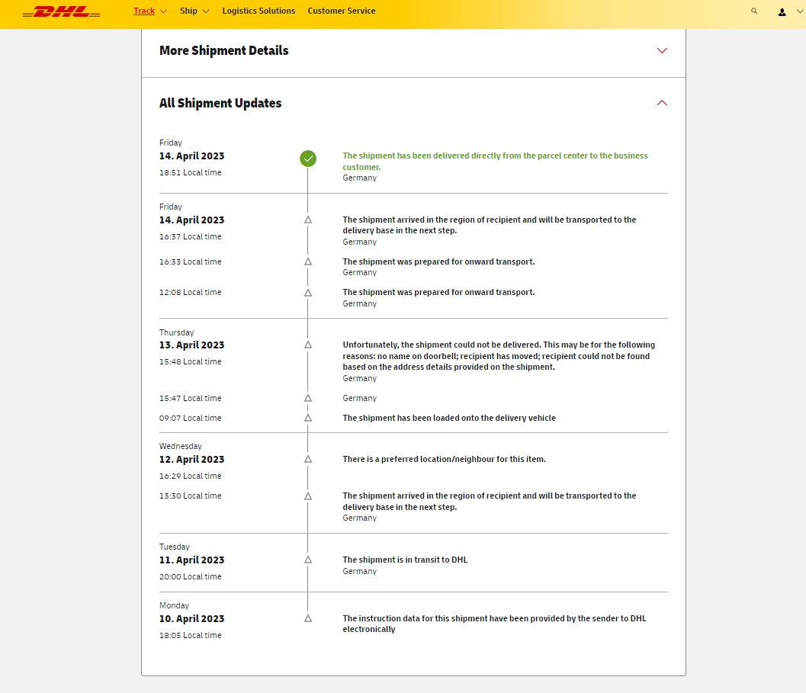The image size is (806, 693).
Task: Collapse the All Shipment Updates section
Action: (x=661, y=103)
